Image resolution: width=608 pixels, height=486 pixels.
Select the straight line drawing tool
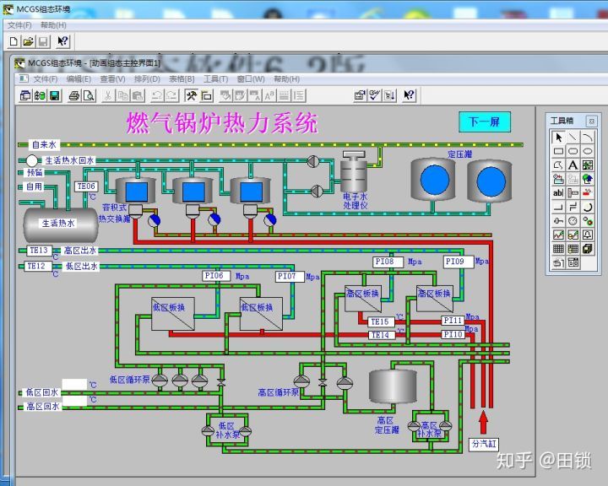tap(573, 138)
